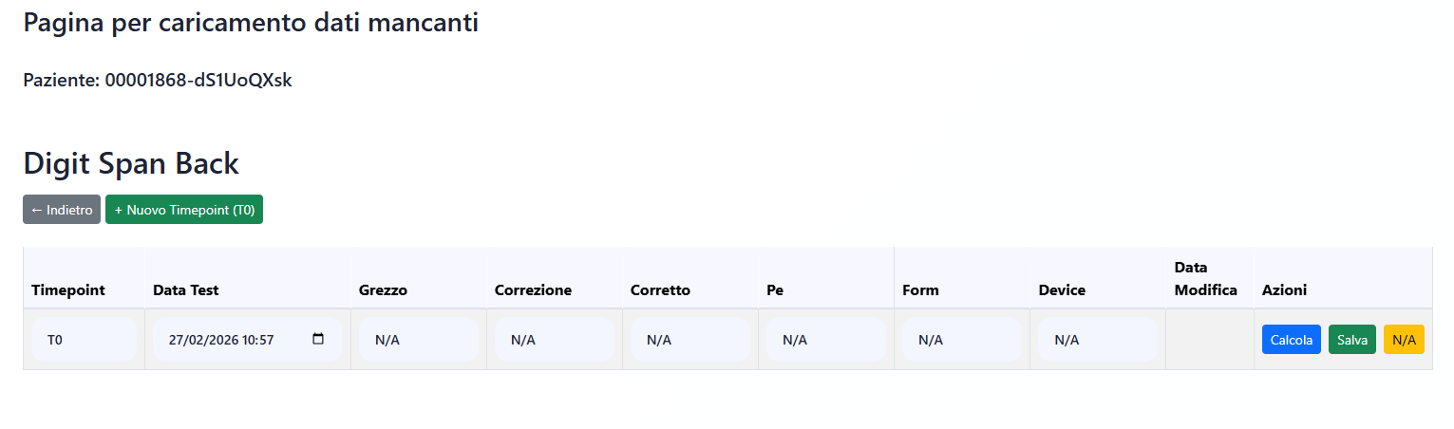The image size is (1454, 429).
Task: Click the Data Test date-time value
Action: click(x=220, y=340)
